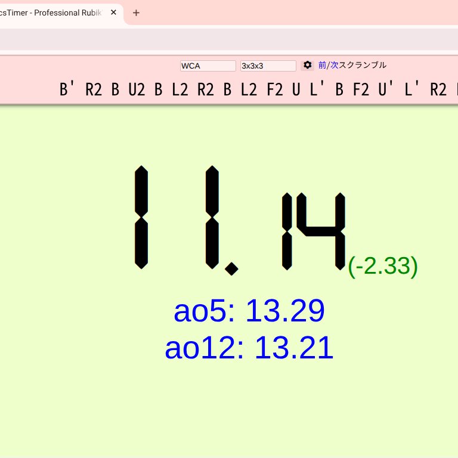Image resolution: width=458 pixels, height=458 pixels.
Task: Open the scramble settings gear icon
Action: (307, 65)
